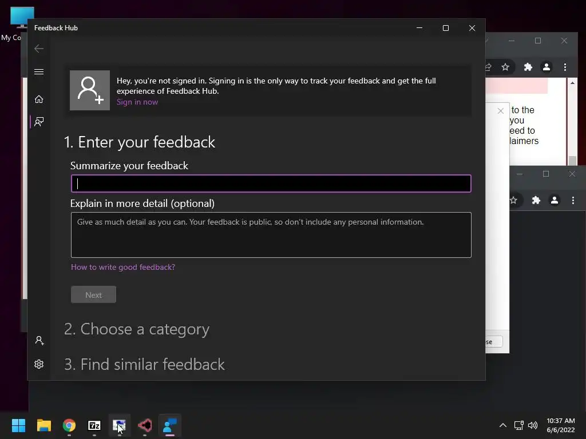Open three-dot menu in lower Chrome window
The width and height of the screenshot is (586, 439).
(x=573, y=201)
